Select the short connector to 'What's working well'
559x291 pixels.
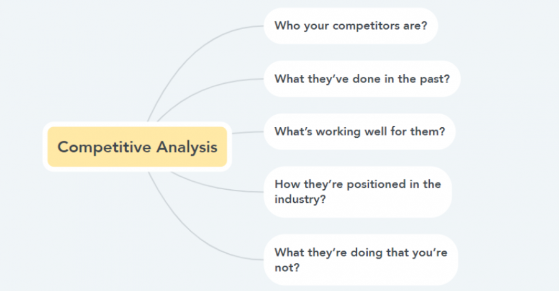click(x=248, y=133)
